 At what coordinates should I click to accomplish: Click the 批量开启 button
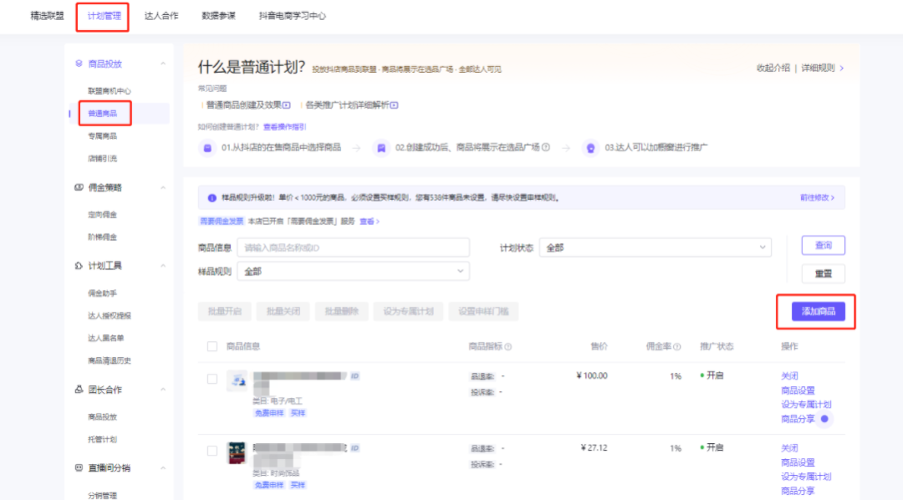(x=225, y=311)
